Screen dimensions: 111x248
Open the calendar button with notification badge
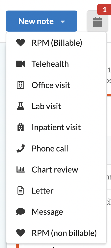click(x=97, y=21)
